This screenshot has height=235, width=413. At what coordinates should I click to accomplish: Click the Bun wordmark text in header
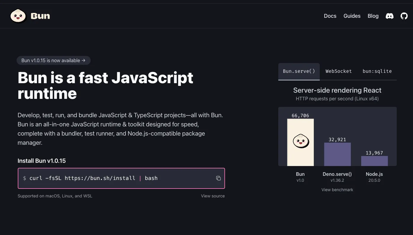[x=40, y=16]
